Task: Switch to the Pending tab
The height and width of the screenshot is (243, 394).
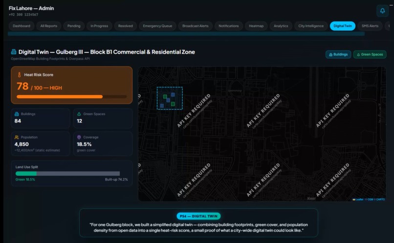Action: point(74,26)
